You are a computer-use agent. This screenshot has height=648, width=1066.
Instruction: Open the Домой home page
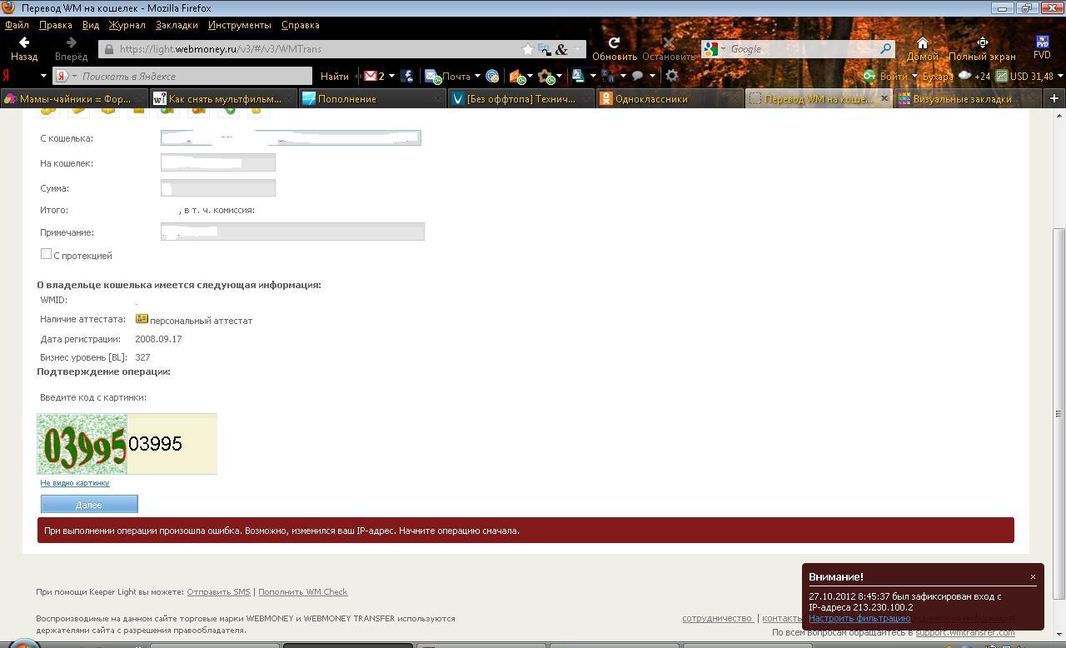(922, 48)
